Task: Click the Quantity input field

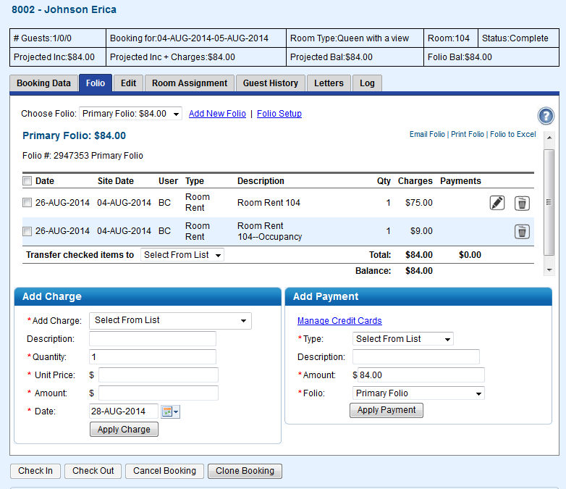Action: 153,356
